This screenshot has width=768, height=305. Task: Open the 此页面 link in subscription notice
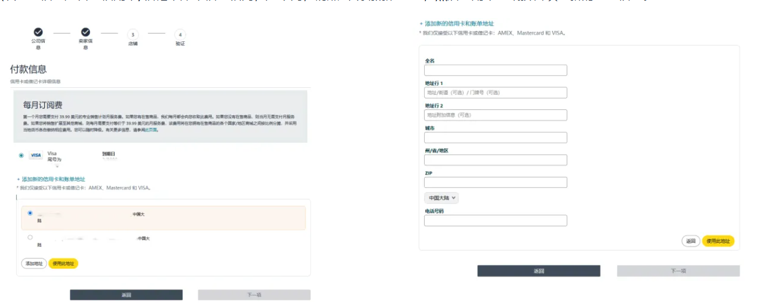pos(151,130)
